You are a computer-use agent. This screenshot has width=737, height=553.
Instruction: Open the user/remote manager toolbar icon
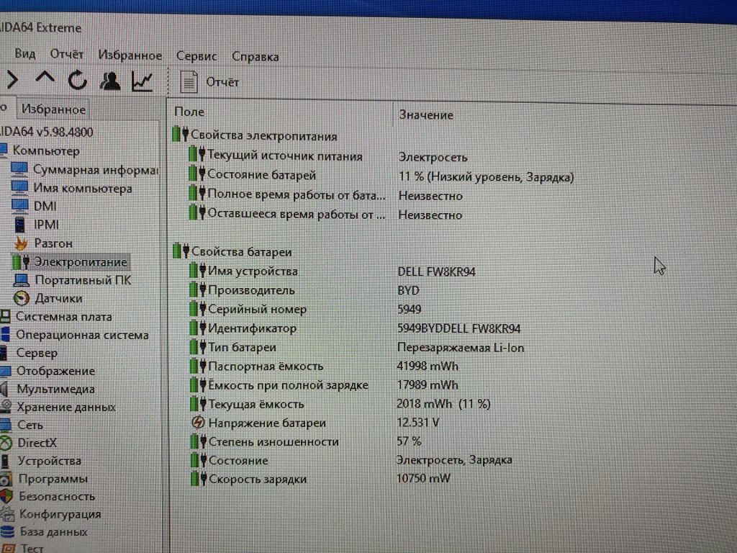click(110, 81)
